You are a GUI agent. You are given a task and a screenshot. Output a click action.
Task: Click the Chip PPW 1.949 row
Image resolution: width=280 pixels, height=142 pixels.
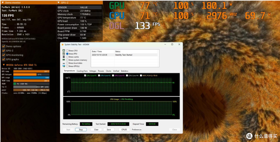click(80, 38)
